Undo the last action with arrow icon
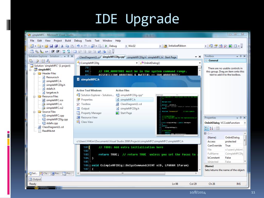Viewport: 264px width, 198px height. click(78, 46)
